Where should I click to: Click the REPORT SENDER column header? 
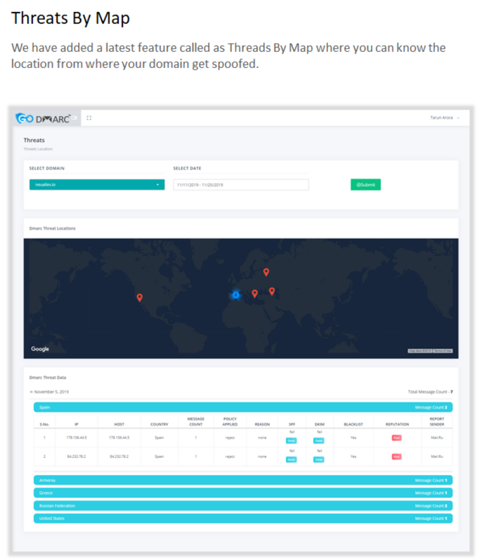(x=437, y=422)
